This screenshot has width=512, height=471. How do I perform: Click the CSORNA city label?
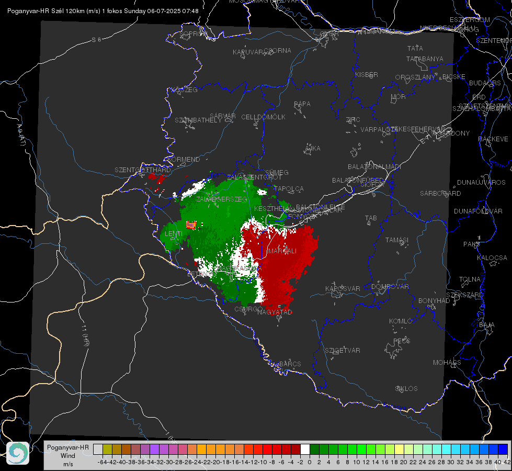coord(278,51)
